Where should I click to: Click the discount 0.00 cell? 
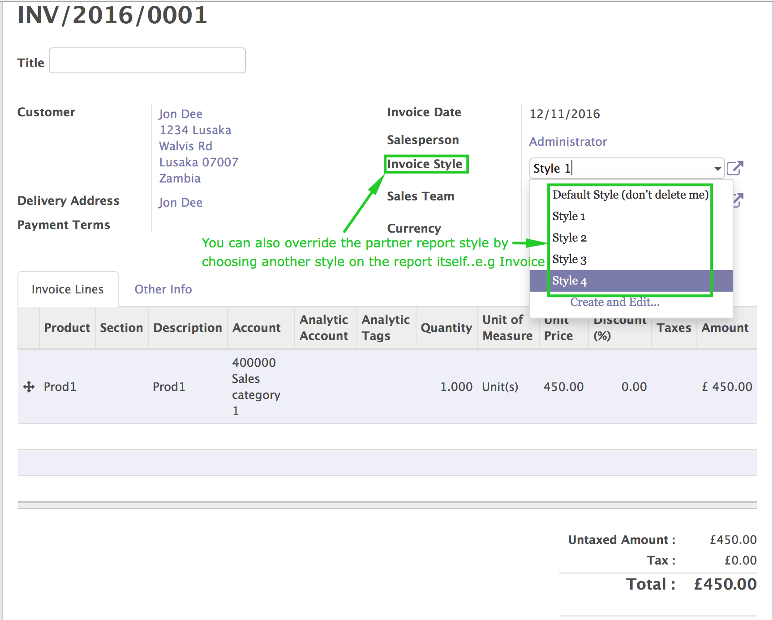tap(634, 387)
